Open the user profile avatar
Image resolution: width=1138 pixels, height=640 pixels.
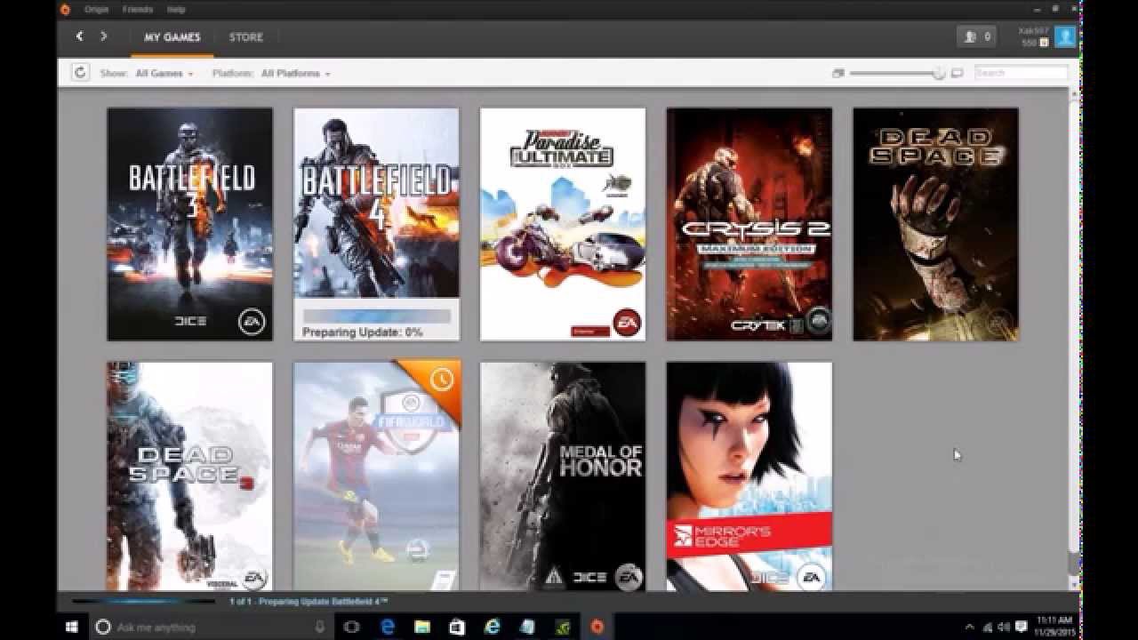(x=1065, y=36)
